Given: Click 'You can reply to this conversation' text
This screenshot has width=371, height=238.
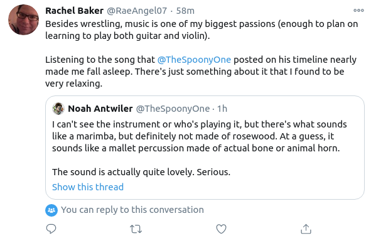Looking at the screenshot, I should point(132,210).
